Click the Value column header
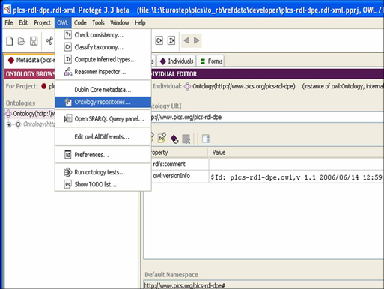Screen dimensions: 384x289 click(x=296, y=153)
